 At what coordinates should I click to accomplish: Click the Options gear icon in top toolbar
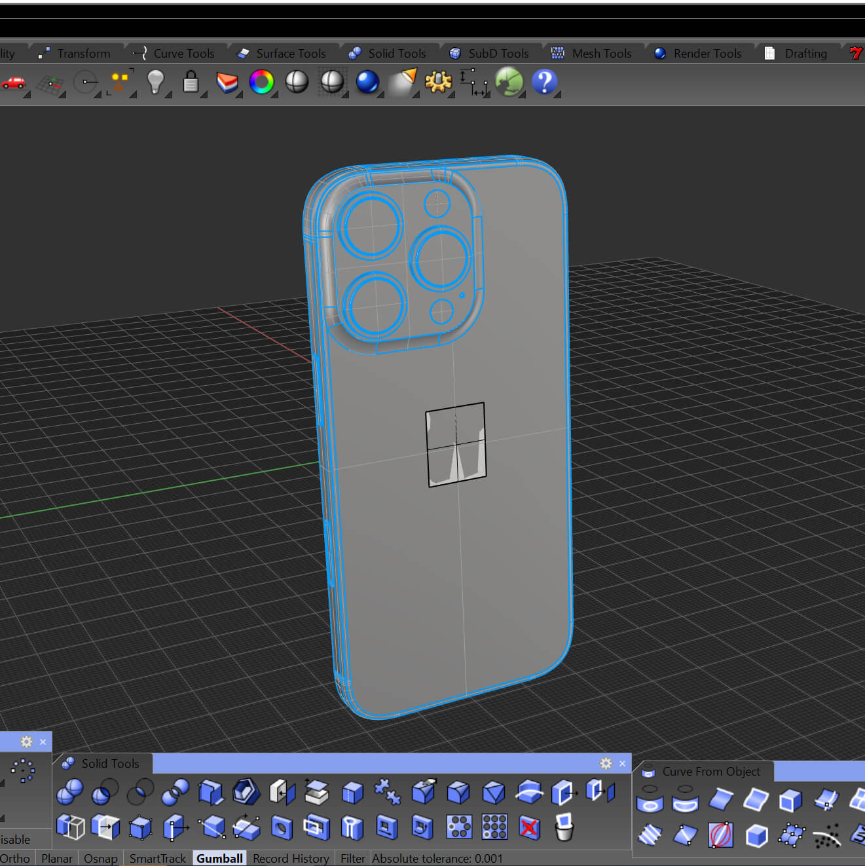pos(438,82)
